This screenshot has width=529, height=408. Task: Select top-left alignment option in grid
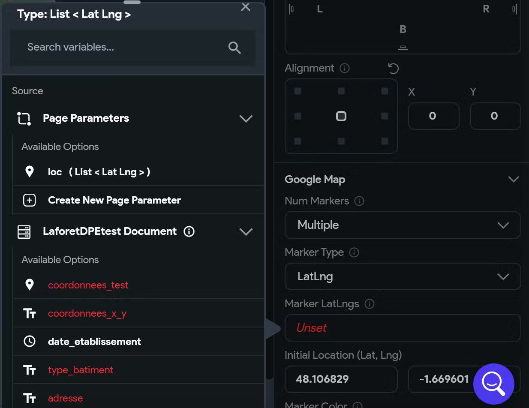(298, 91)
